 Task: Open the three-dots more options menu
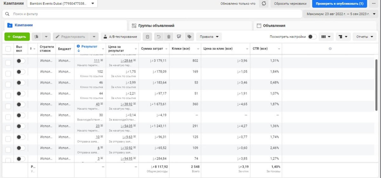[374, 4]
